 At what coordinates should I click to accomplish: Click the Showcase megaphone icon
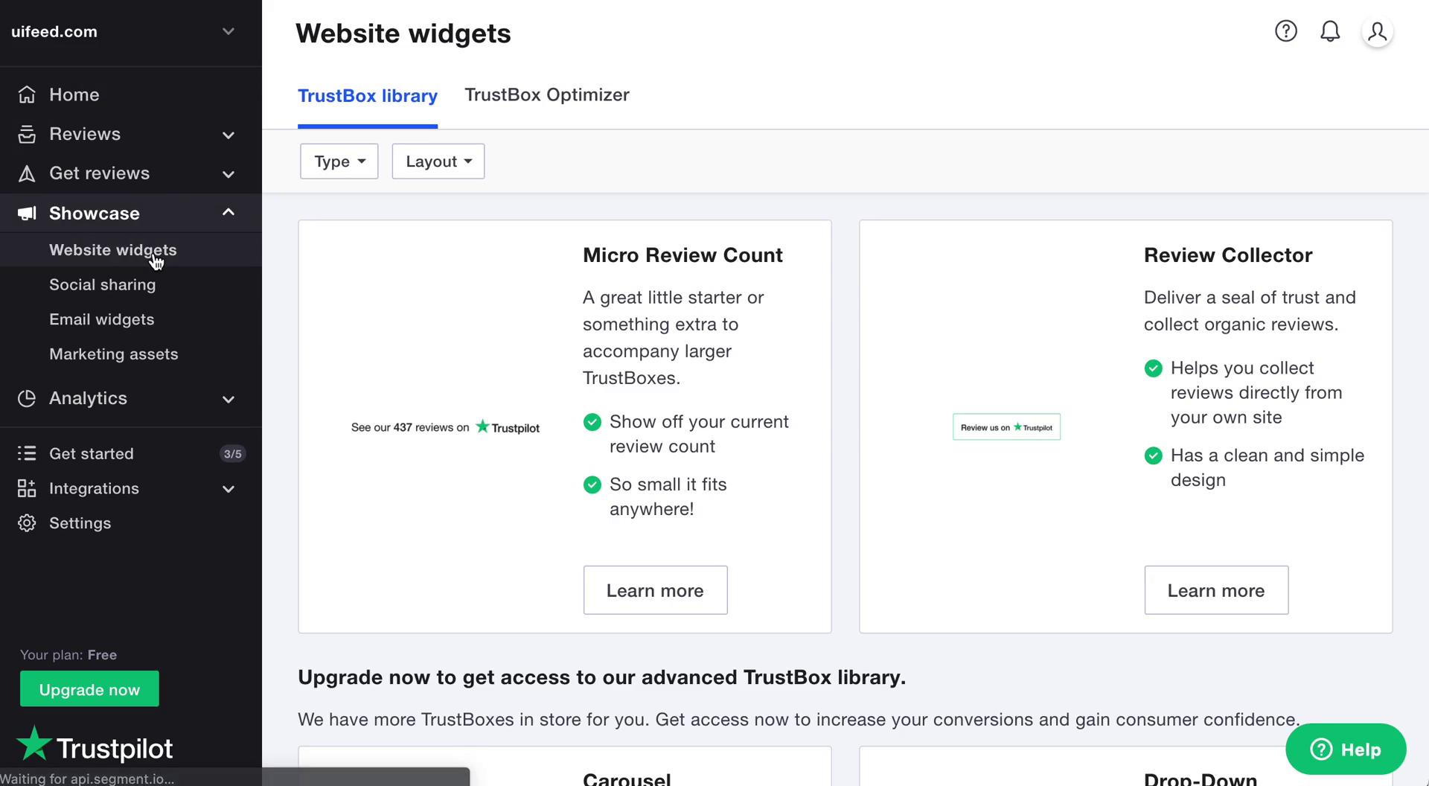pos(27,214)
